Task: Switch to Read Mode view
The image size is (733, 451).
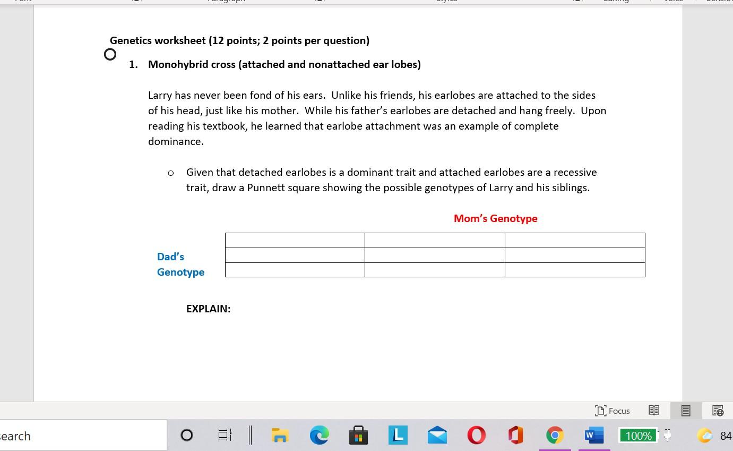Action: point(654,411)
